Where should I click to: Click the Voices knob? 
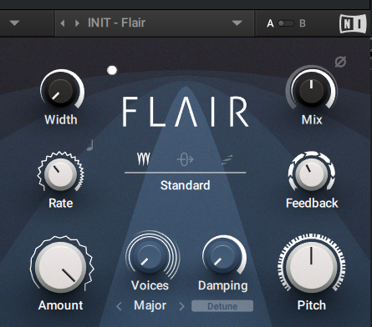click(x=150, y=256)
